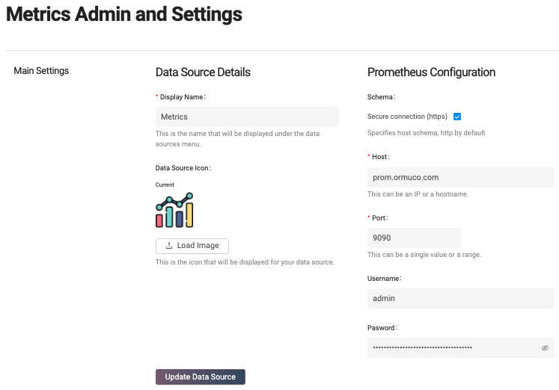
Task: Click the required Display Name label
Action: coord(183,97)
